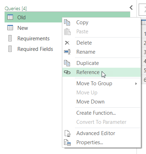Click Move To Group menu label
The image size is (146, 154).
coord(94,83)
